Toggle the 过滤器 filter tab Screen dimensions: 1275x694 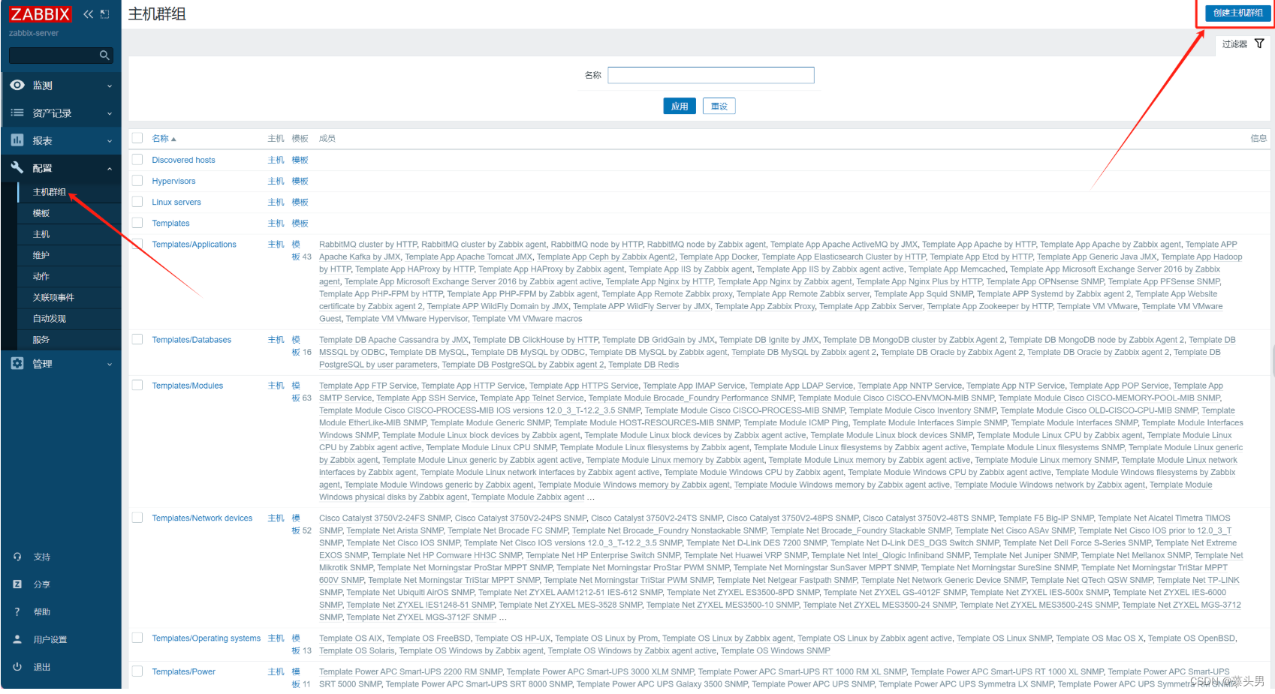coord(1243,44)
